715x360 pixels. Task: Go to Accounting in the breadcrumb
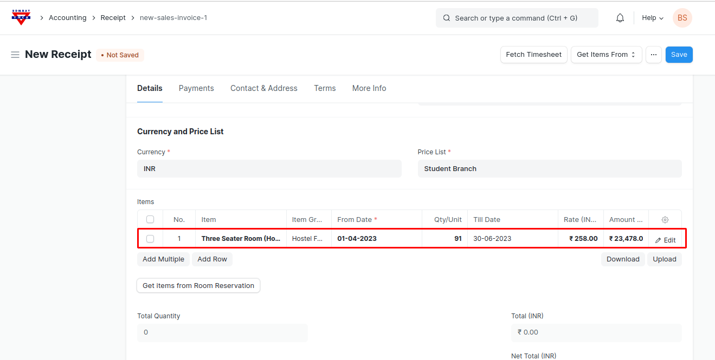[67, 18]
